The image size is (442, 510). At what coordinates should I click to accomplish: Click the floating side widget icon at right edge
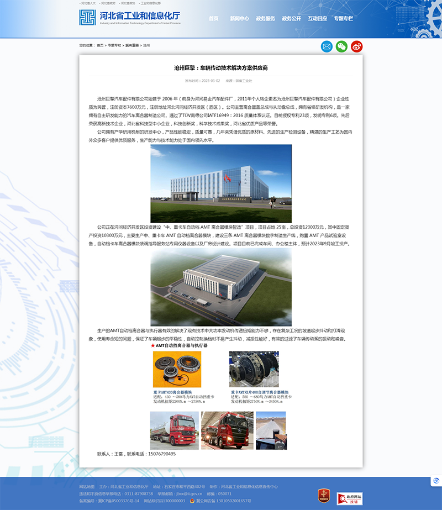pos(436,481)
